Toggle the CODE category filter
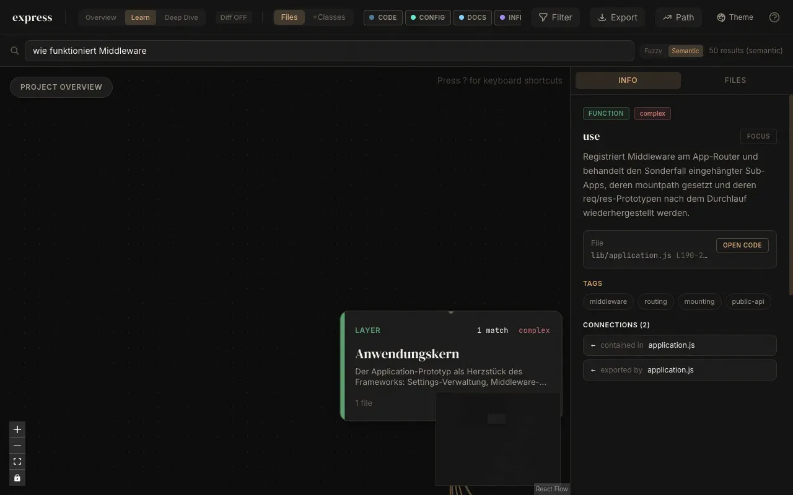 [x=383, y=17]
